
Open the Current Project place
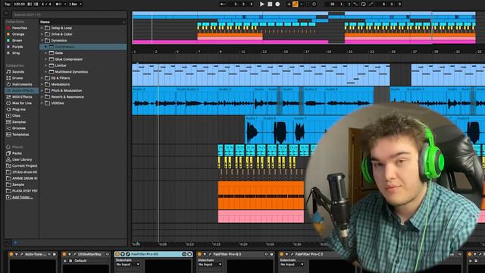(24, 166)
